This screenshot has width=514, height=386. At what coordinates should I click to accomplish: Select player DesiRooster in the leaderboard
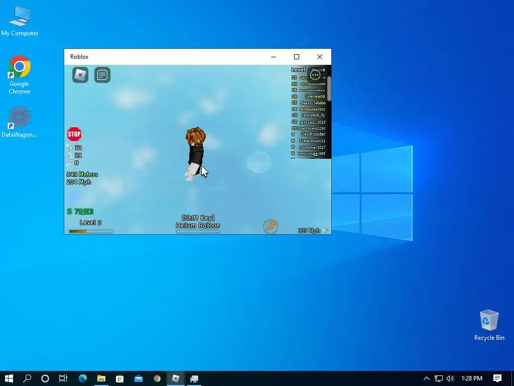coord(313,134)
